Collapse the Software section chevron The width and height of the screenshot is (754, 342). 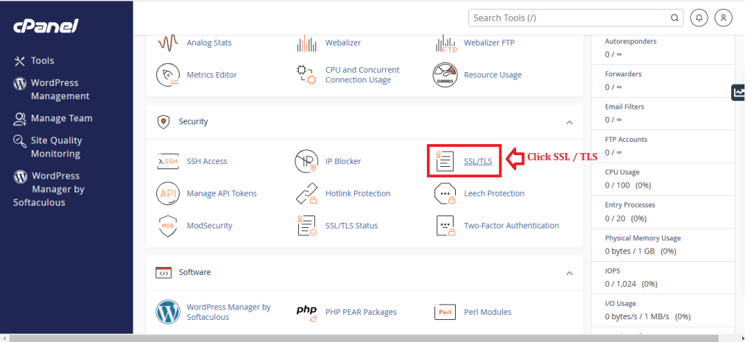[x=569, y=274]
